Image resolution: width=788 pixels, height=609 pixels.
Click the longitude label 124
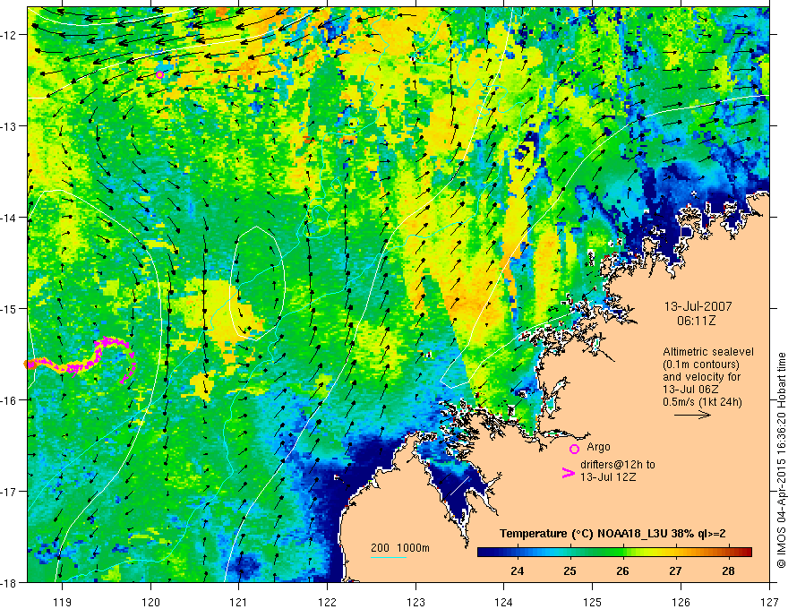pyautogui.click(x=504, y=602)
